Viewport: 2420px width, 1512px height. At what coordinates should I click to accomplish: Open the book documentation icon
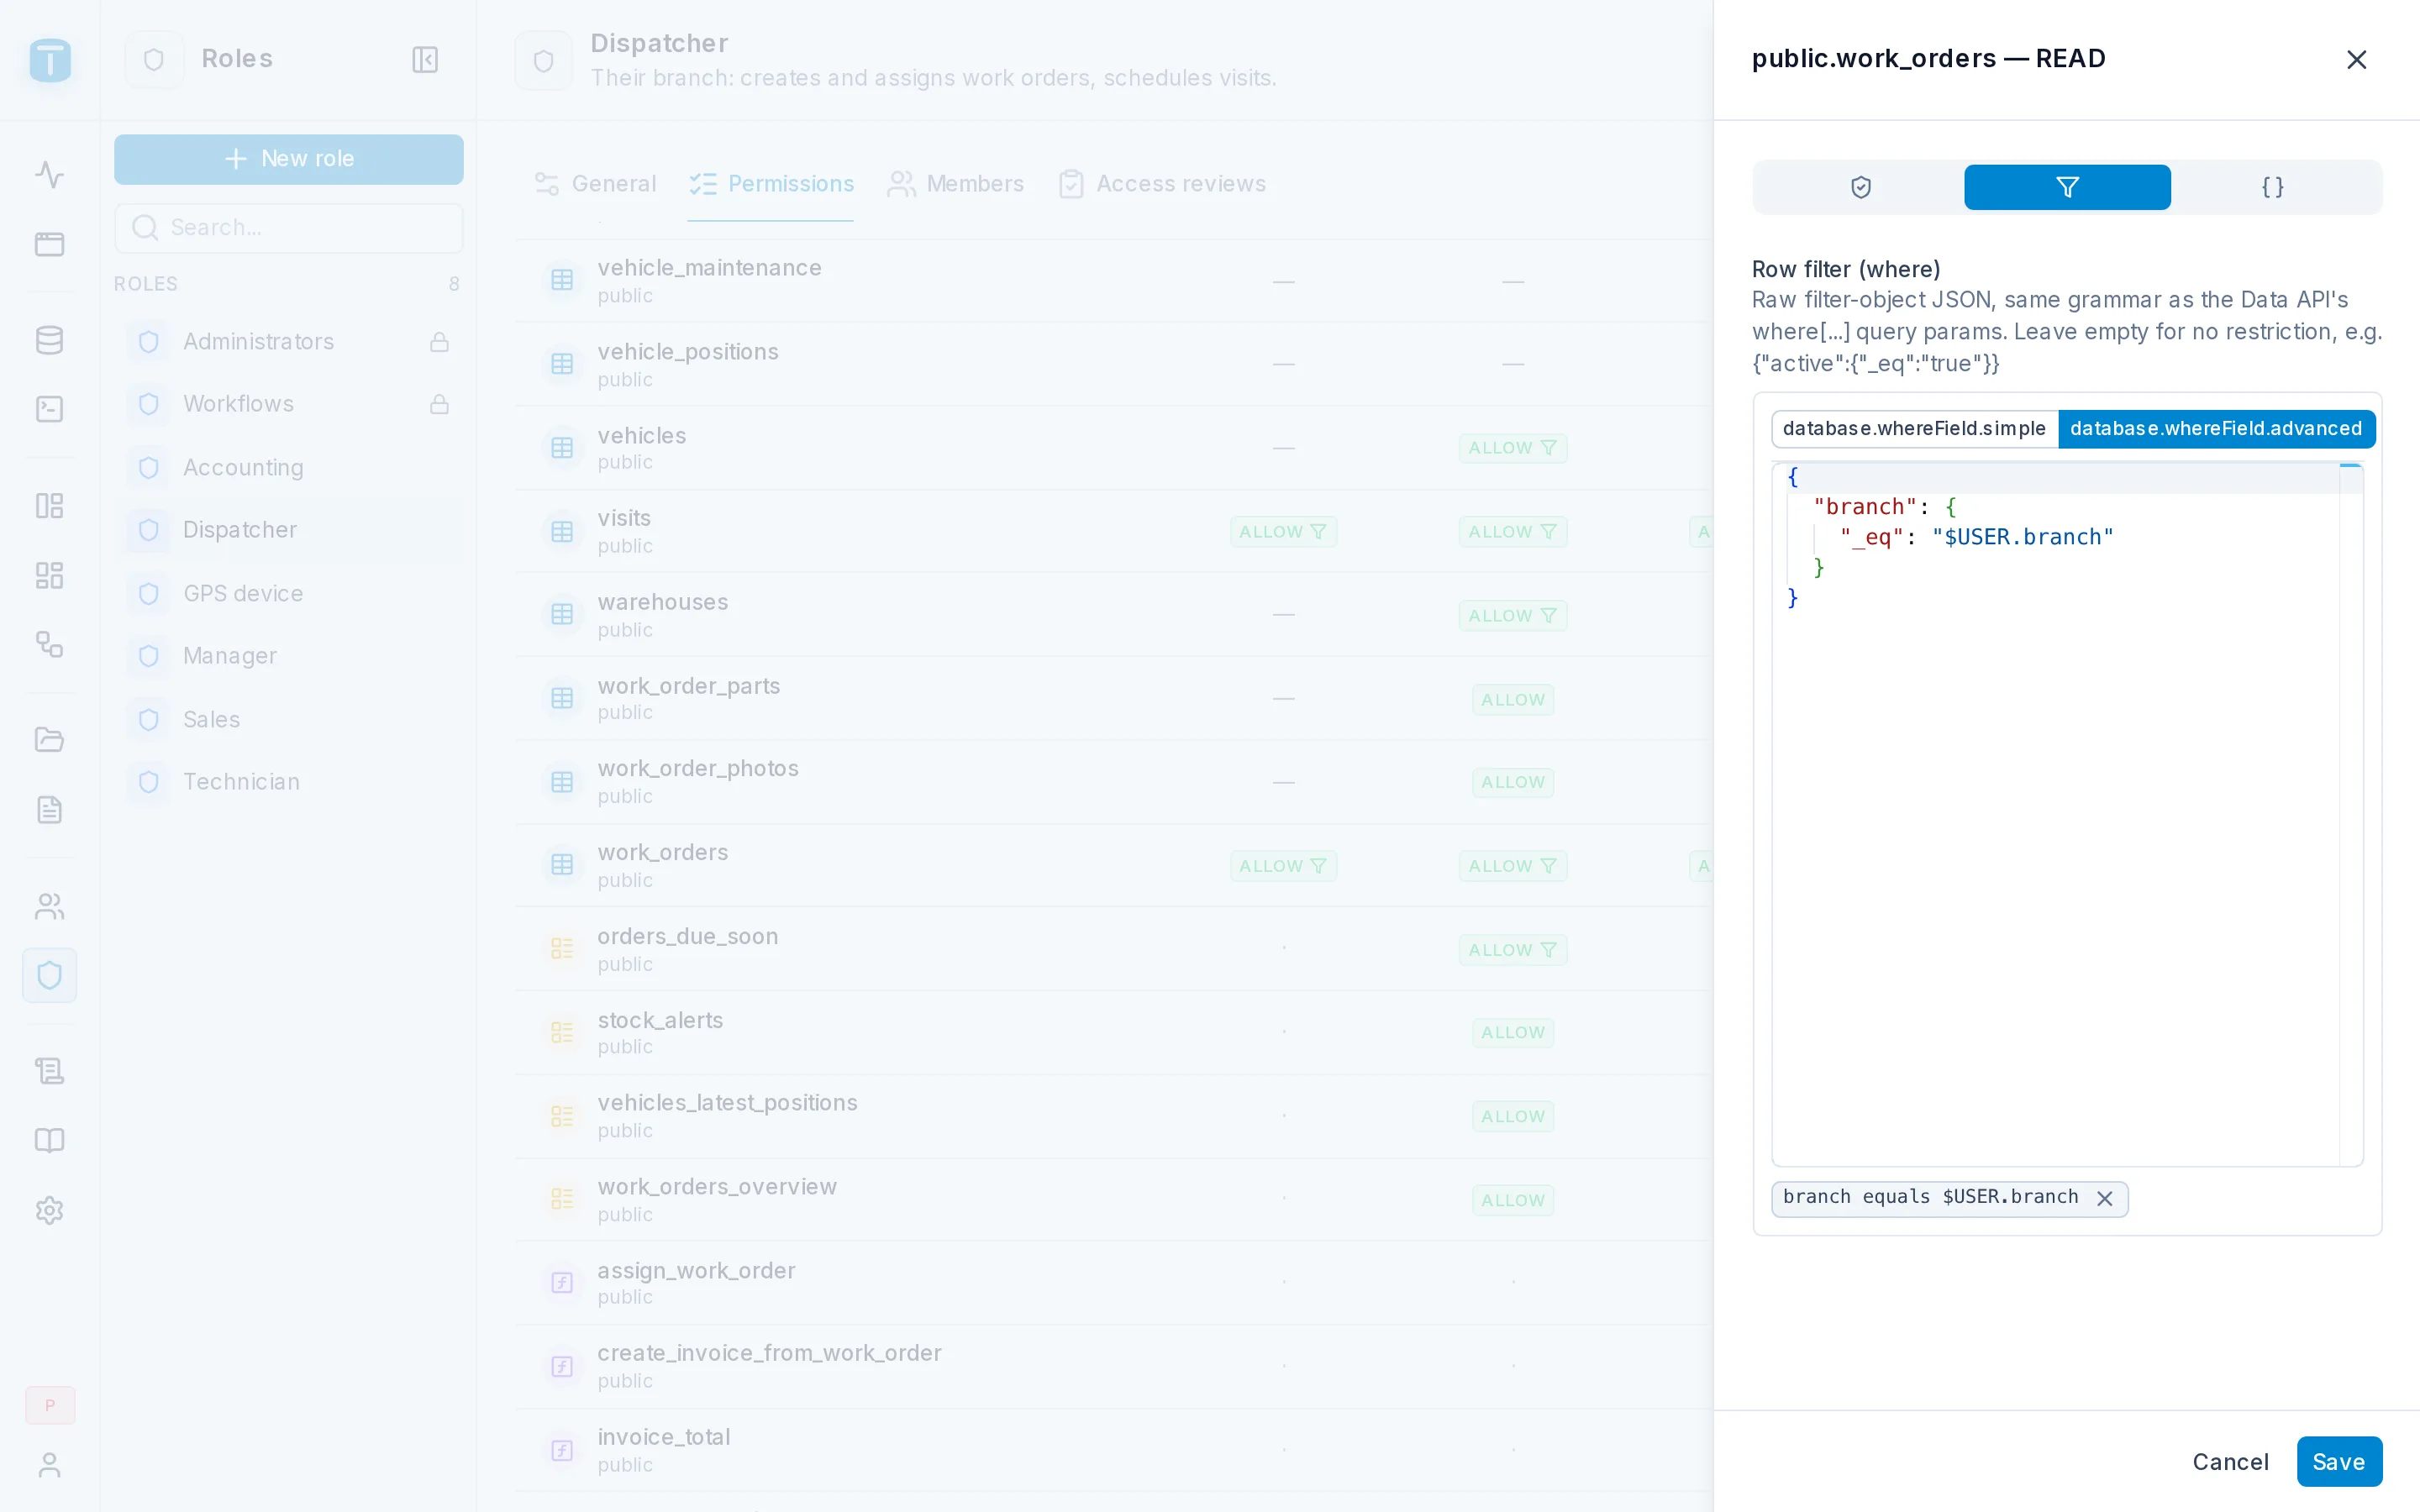coord(49,1140)
